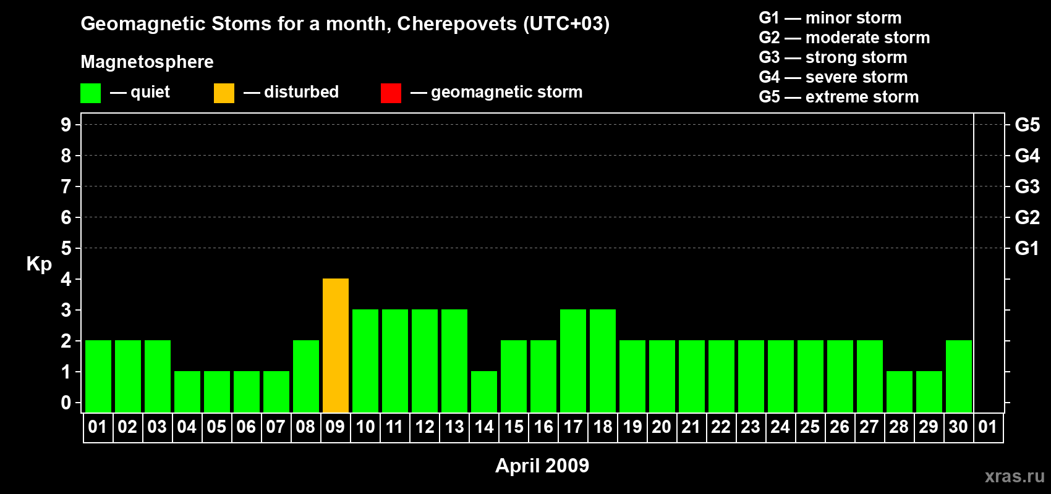Click the G1 storm level label

[x=1027, y=248]
